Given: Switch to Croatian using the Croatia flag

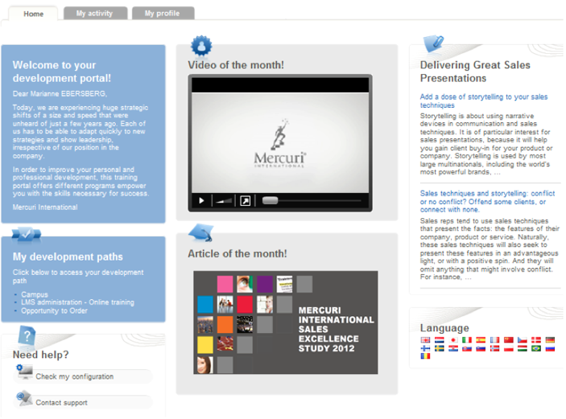Looking at the screenshot, I should coord(453,348).
